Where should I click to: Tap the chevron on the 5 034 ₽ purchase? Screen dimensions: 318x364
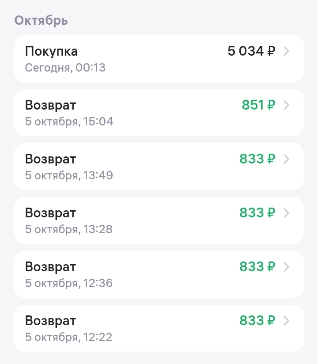(286, 52)
